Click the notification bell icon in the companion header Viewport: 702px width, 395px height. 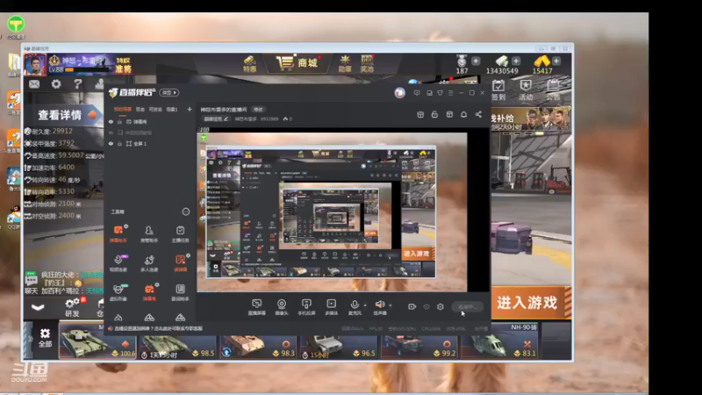(464, 115)
